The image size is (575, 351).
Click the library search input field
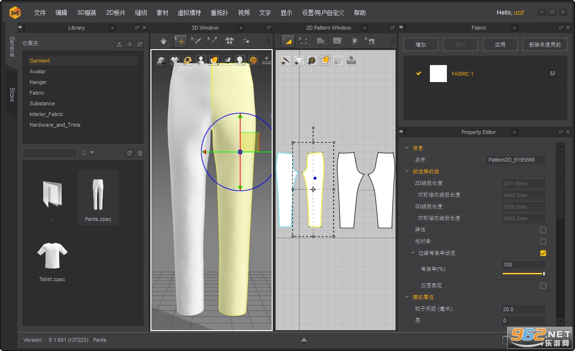[49, 153]
